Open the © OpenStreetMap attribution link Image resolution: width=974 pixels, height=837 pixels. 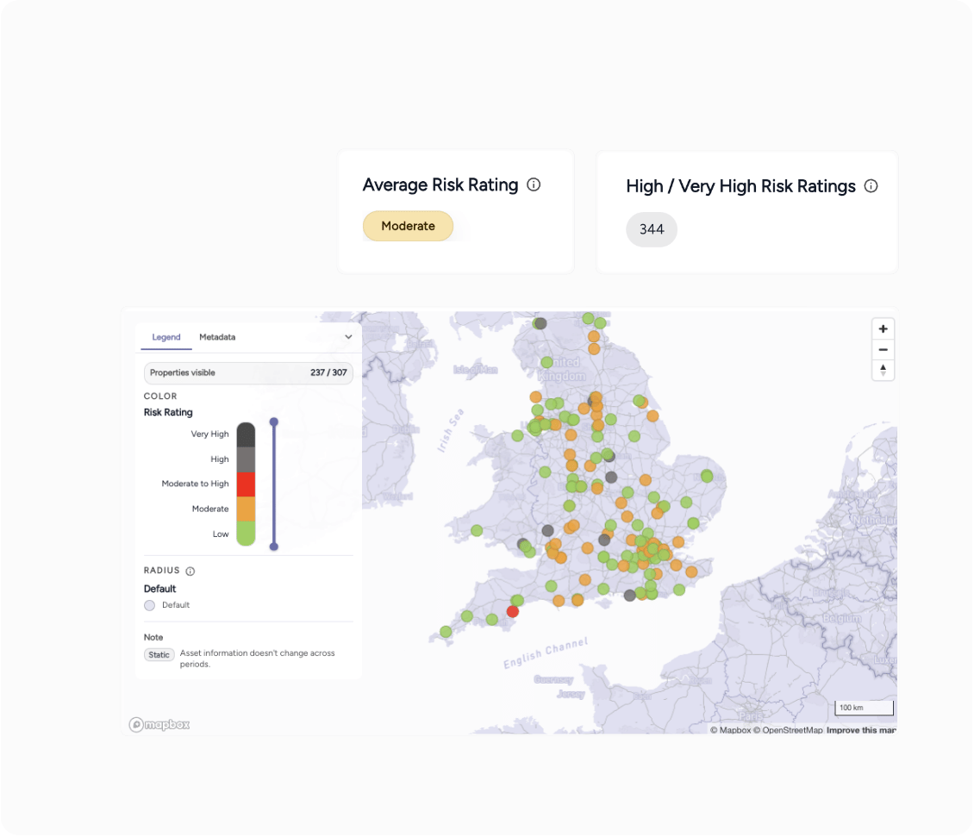788,730
